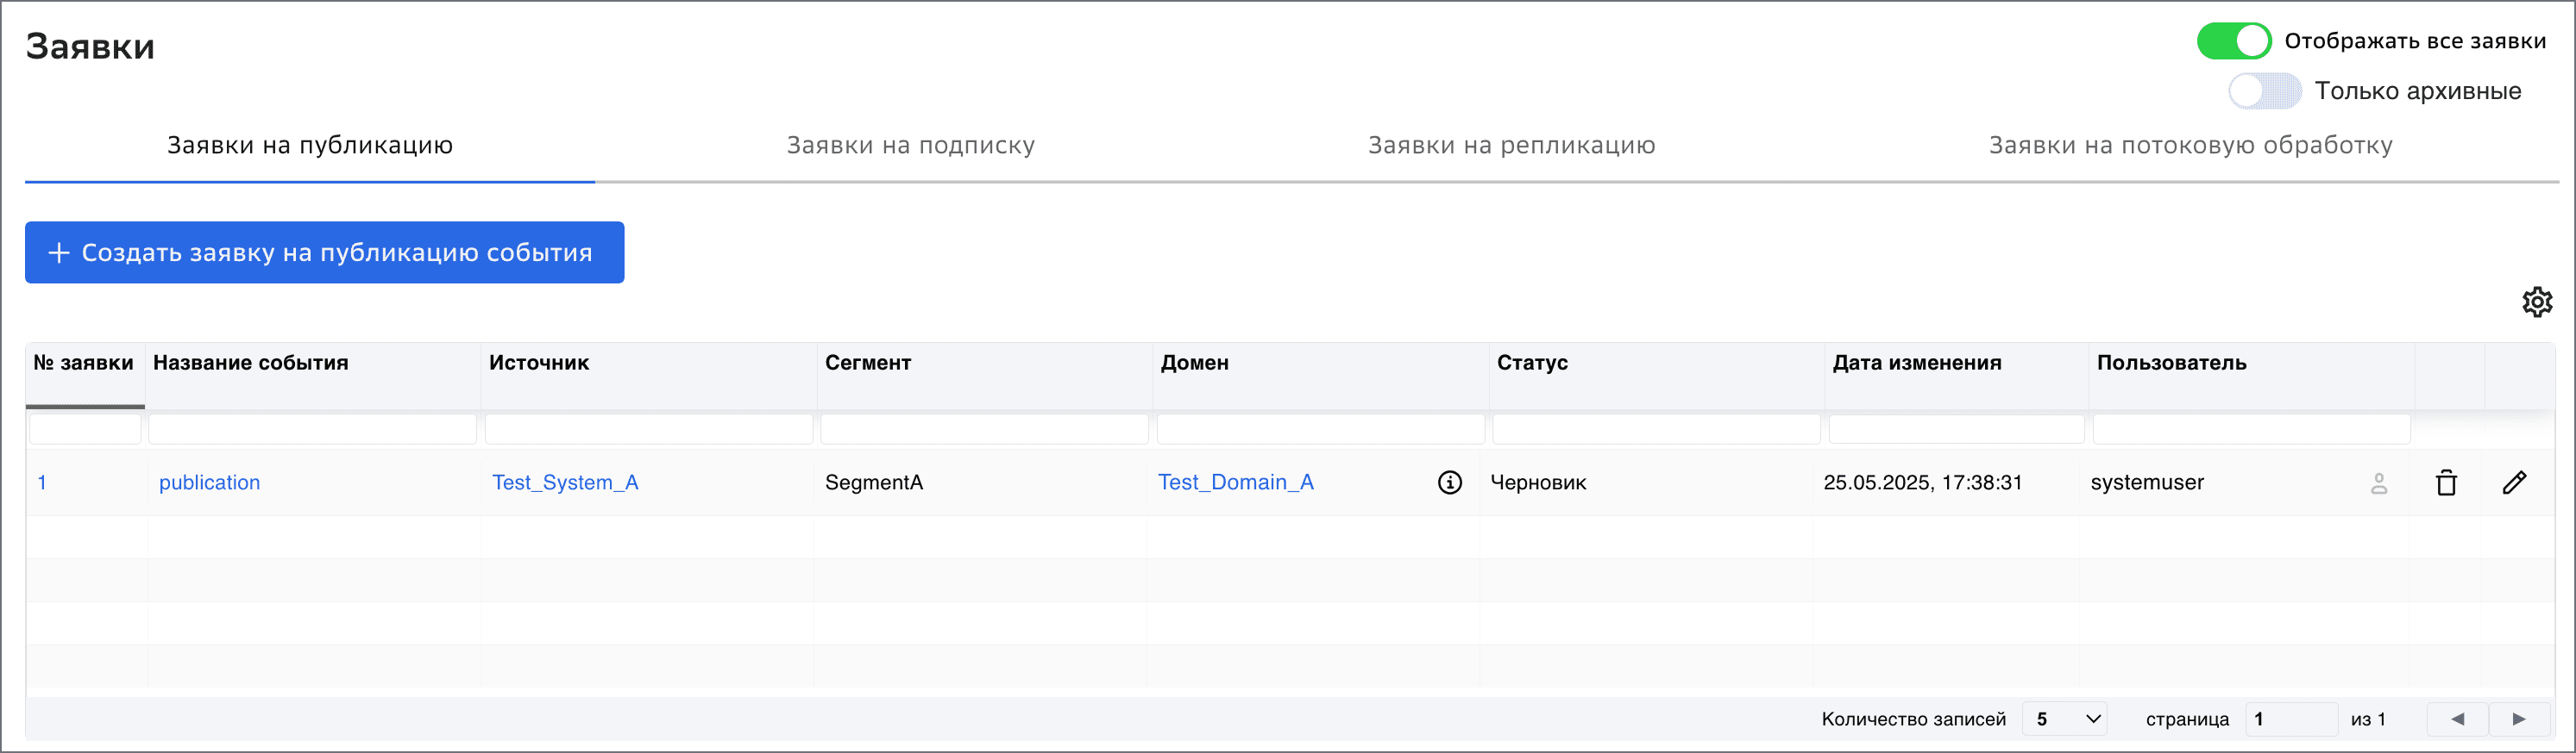2576x753 pixels.
Task: Click user icon in systemuser row
Action: coord(2379,483)
